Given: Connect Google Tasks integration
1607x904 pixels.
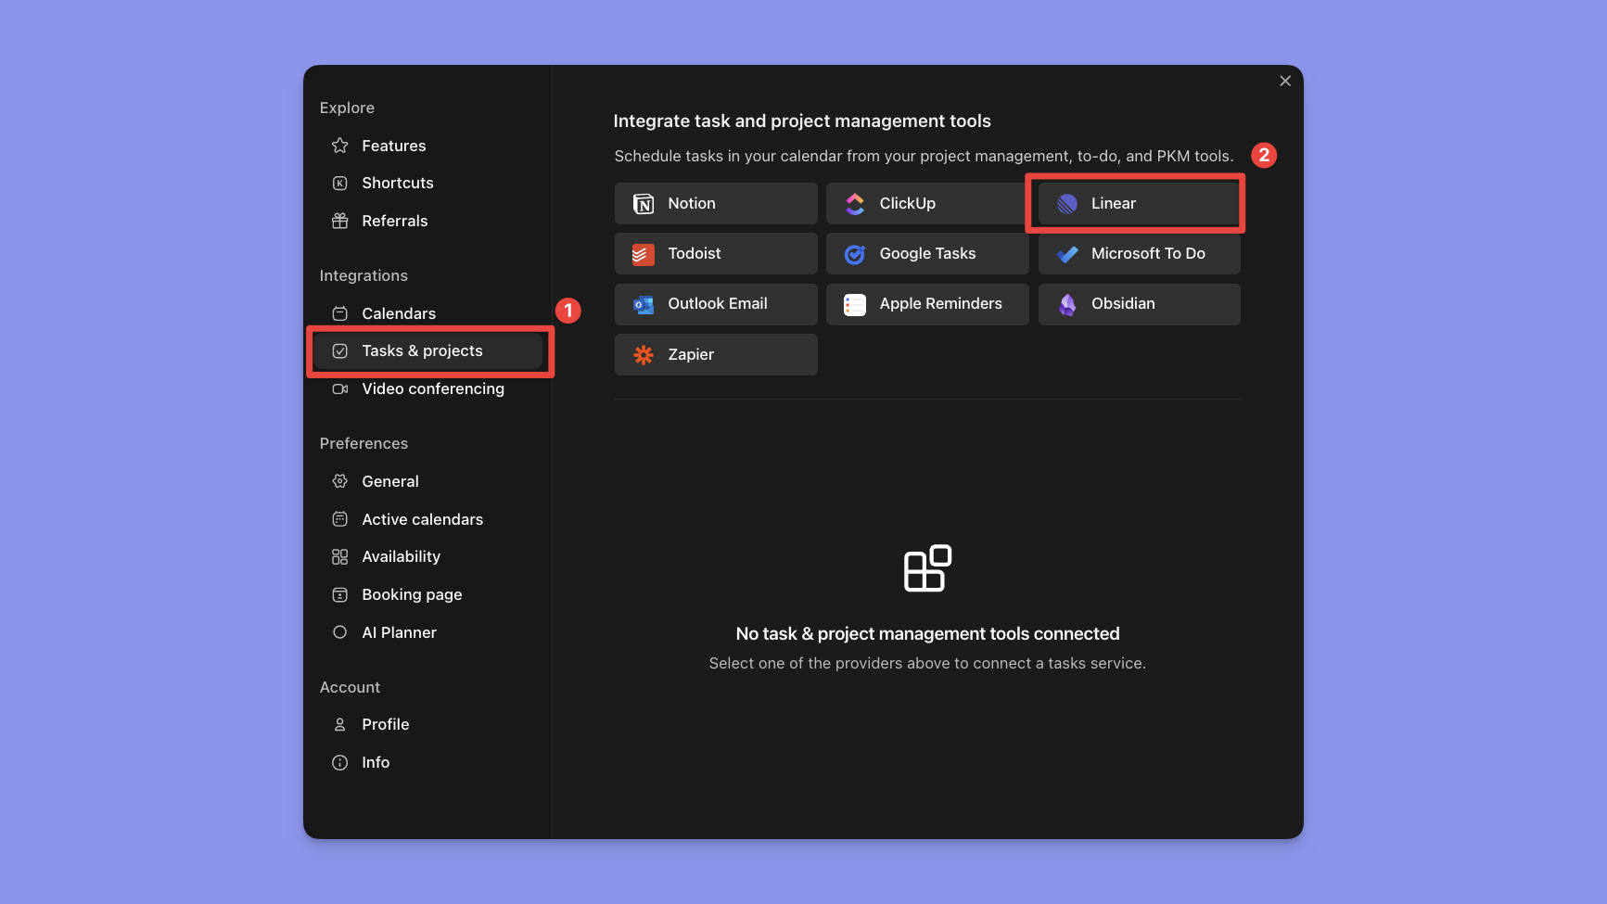Looking at the screenshot, I should [927, 254].
